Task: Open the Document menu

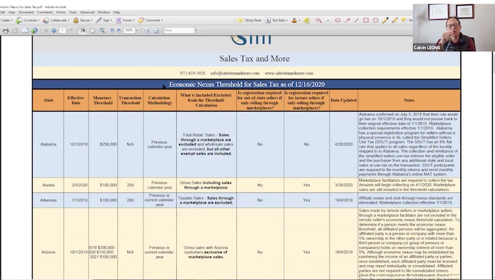Action: tap(26, 12)
